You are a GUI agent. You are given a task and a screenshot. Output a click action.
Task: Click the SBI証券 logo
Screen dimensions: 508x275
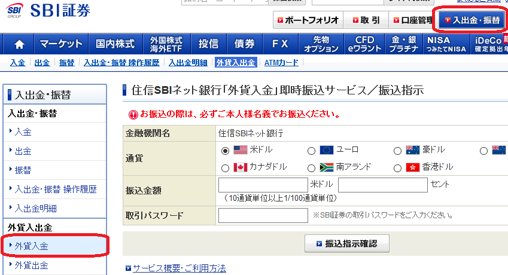click(48, 10)
